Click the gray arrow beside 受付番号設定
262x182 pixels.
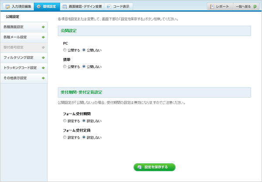pos(43,47)
